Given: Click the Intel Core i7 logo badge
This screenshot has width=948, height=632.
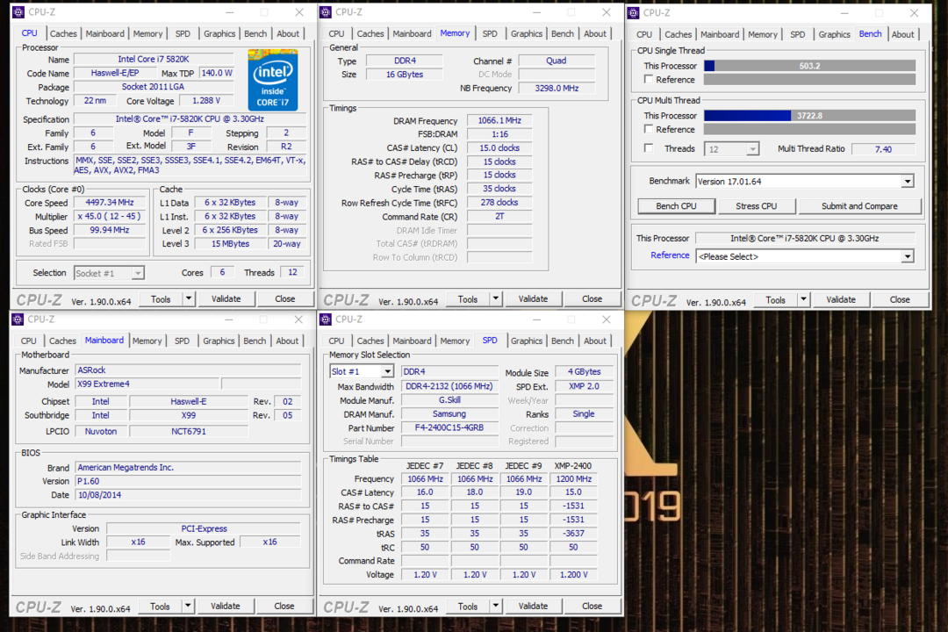Looking at the screenshot, I should click(273, 81).
